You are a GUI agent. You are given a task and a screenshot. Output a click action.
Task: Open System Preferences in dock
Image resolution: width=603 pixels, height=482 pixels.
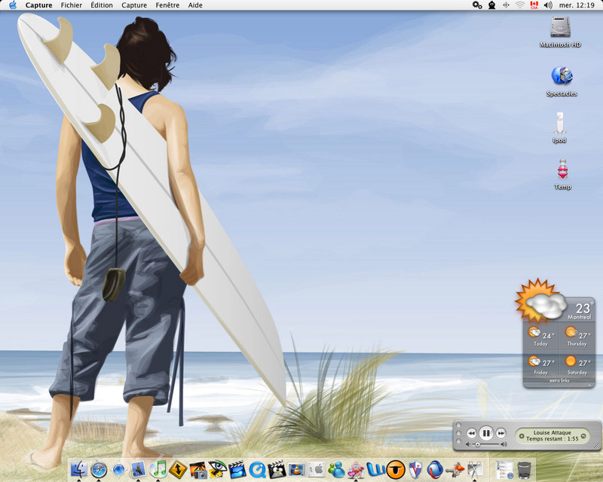point(317,469)
